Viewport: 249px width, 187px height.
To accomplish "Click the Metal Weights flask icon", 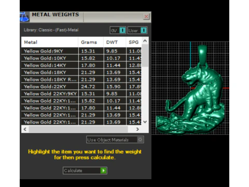I will pyautogui.click(x=24, y=17).
